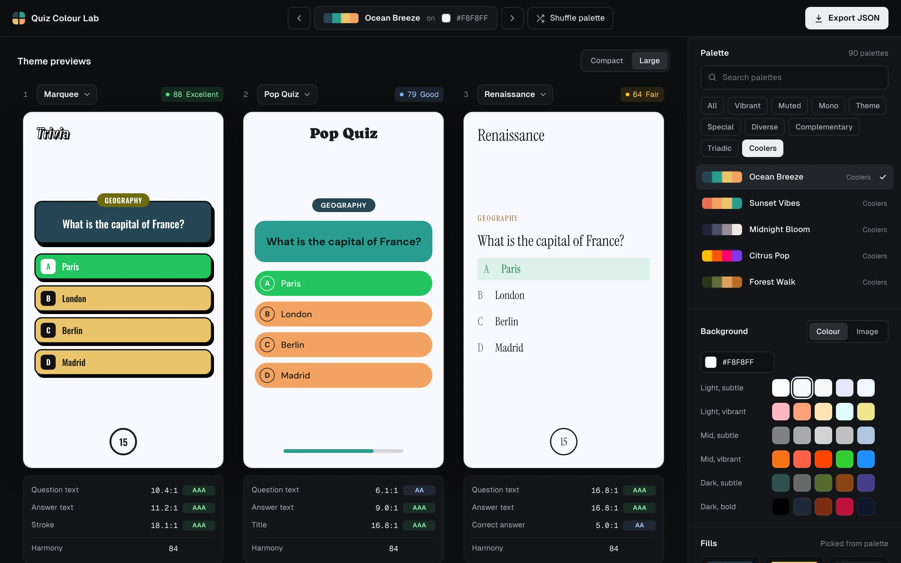Click the Madrid answer in Marquee preview
The height and width of the screenshot is (563, 901).
[x=123, y=362]
